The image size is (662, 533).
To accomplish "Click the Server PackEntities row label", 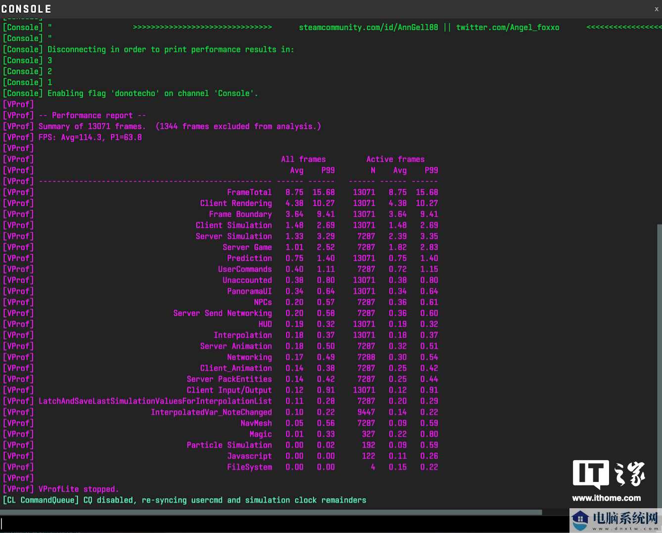I will (229, 379).
